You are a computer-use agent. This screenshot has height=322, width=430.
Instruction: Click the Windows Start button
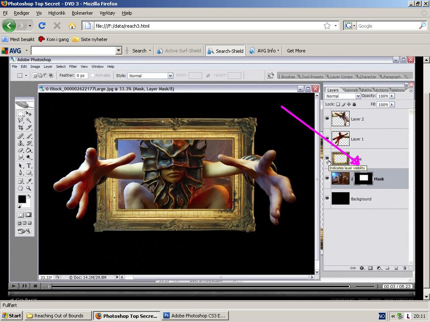point(12,316)
